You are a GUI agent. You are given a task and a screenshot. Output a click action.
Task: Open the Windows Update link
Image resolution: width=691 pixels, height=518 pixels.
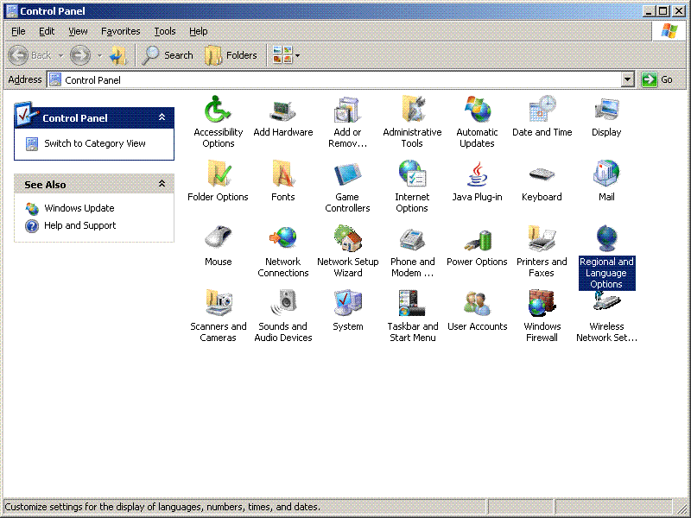point(79,208)
